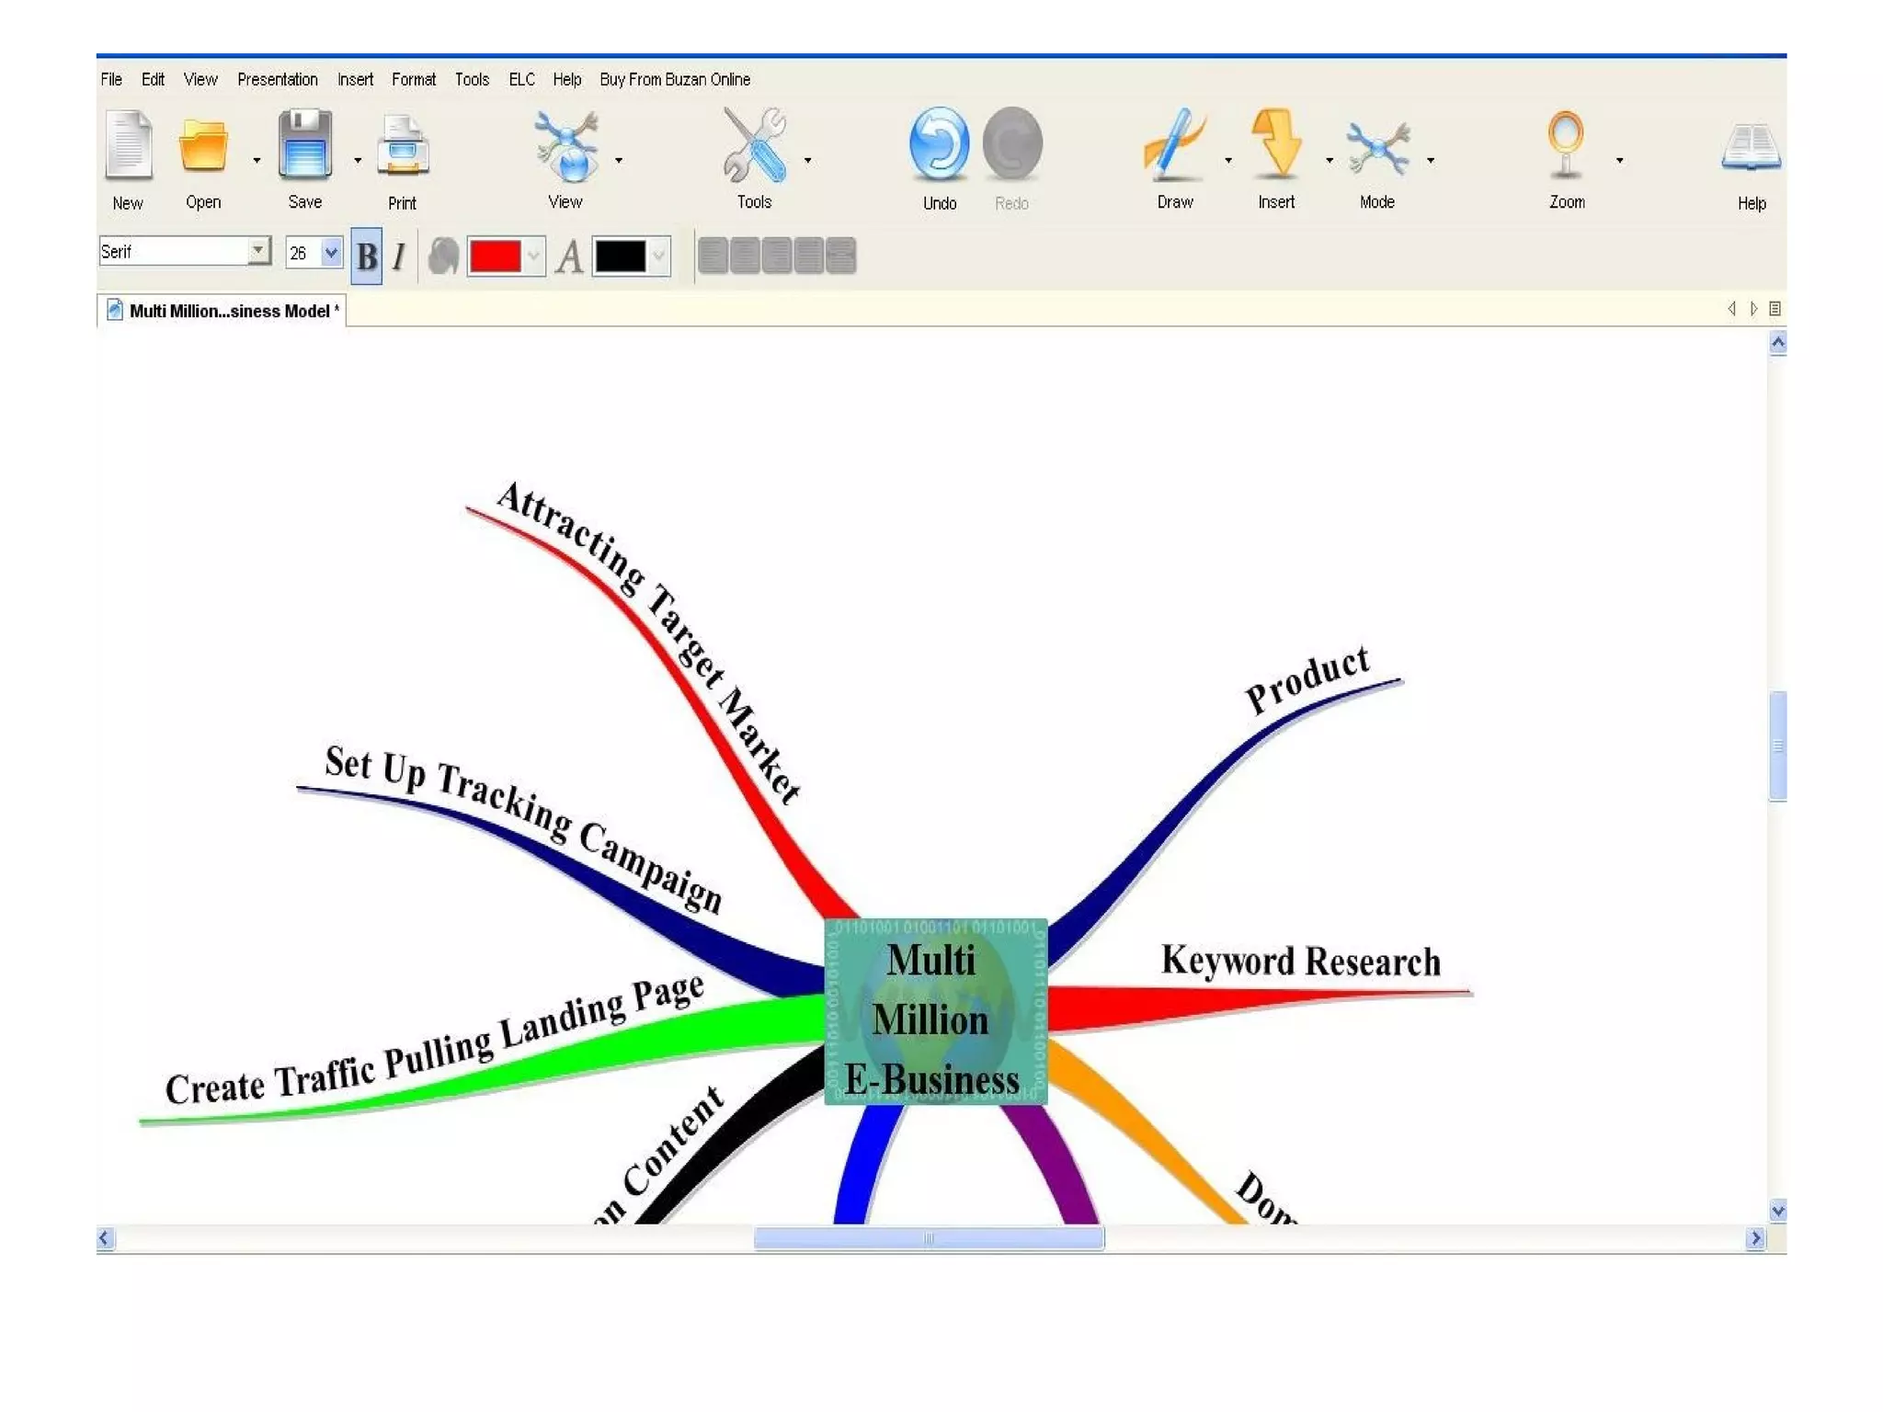This screenshot has width=1883, height=1412.
Task: Toggle Bold text formatting
Action: (366, 256)
